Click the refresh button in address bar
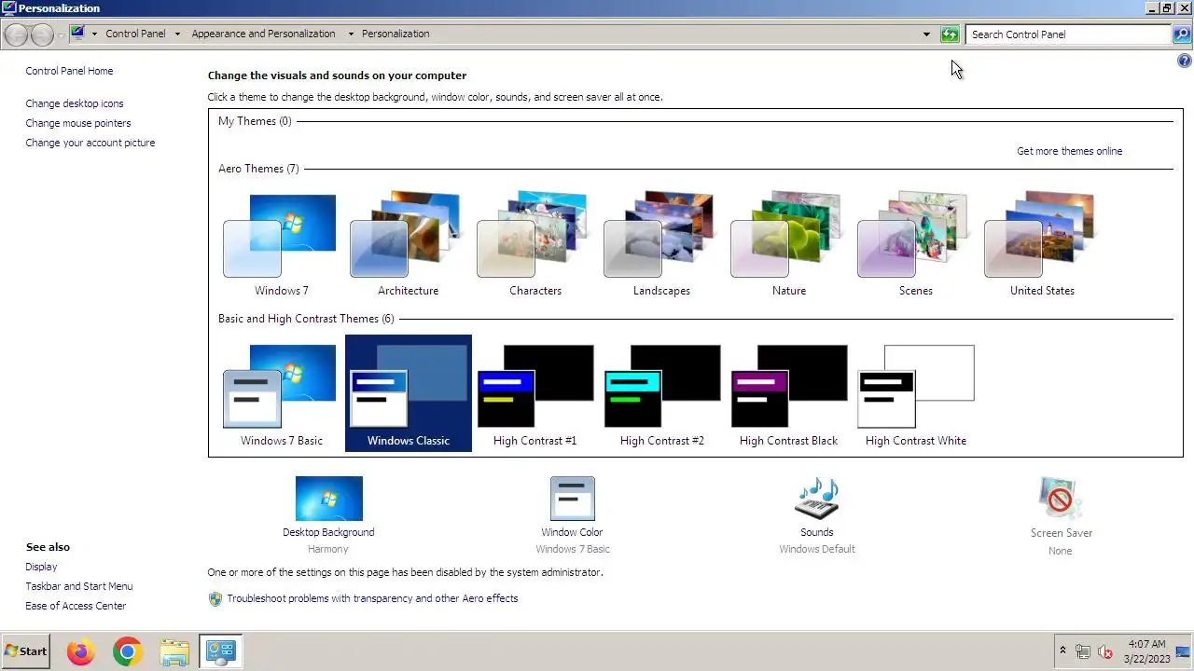1194x671 pixels. pyautogui.click(x=950, y=34)
